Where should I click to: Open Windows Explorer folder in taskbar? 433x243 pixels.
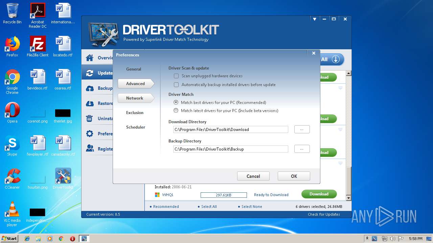pyautogui.click(x=38, y=239)
